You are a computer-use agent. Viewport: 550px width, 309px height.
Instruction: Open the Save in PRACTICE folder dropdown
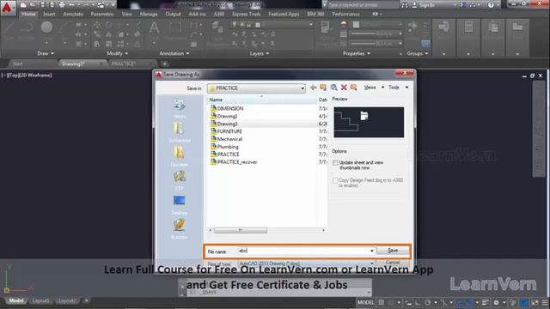coord(256,88)
